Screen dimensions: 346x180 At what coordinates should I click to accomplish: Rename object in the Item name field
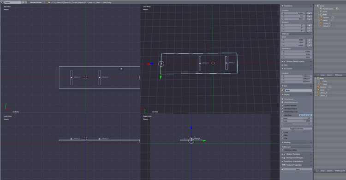pyautogui.click(x=298, y=91)
